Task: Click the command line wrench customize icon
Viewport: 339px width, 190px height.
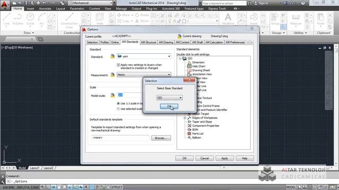Action: pos(3,182)
